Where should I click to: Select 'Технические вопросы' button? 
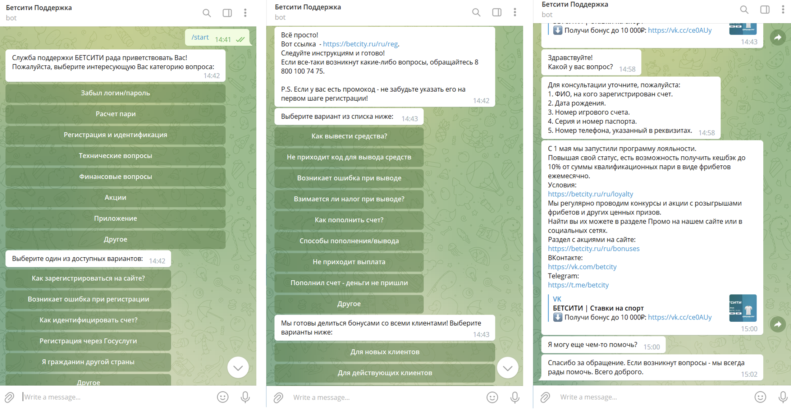[115, 156]
